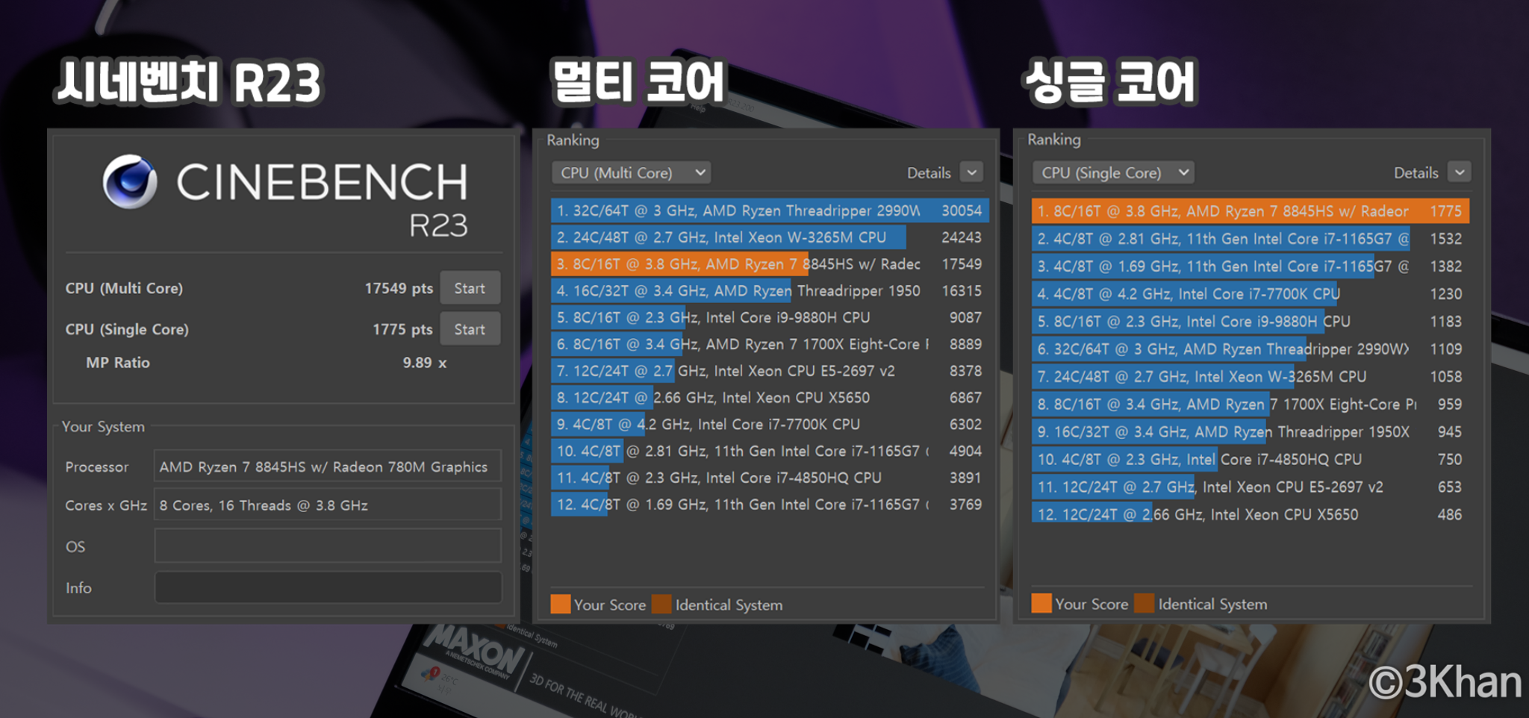The height and width of the screenshot is (718, 1529).
Task: Click the empty OS field
Action: tap(327, 546)
